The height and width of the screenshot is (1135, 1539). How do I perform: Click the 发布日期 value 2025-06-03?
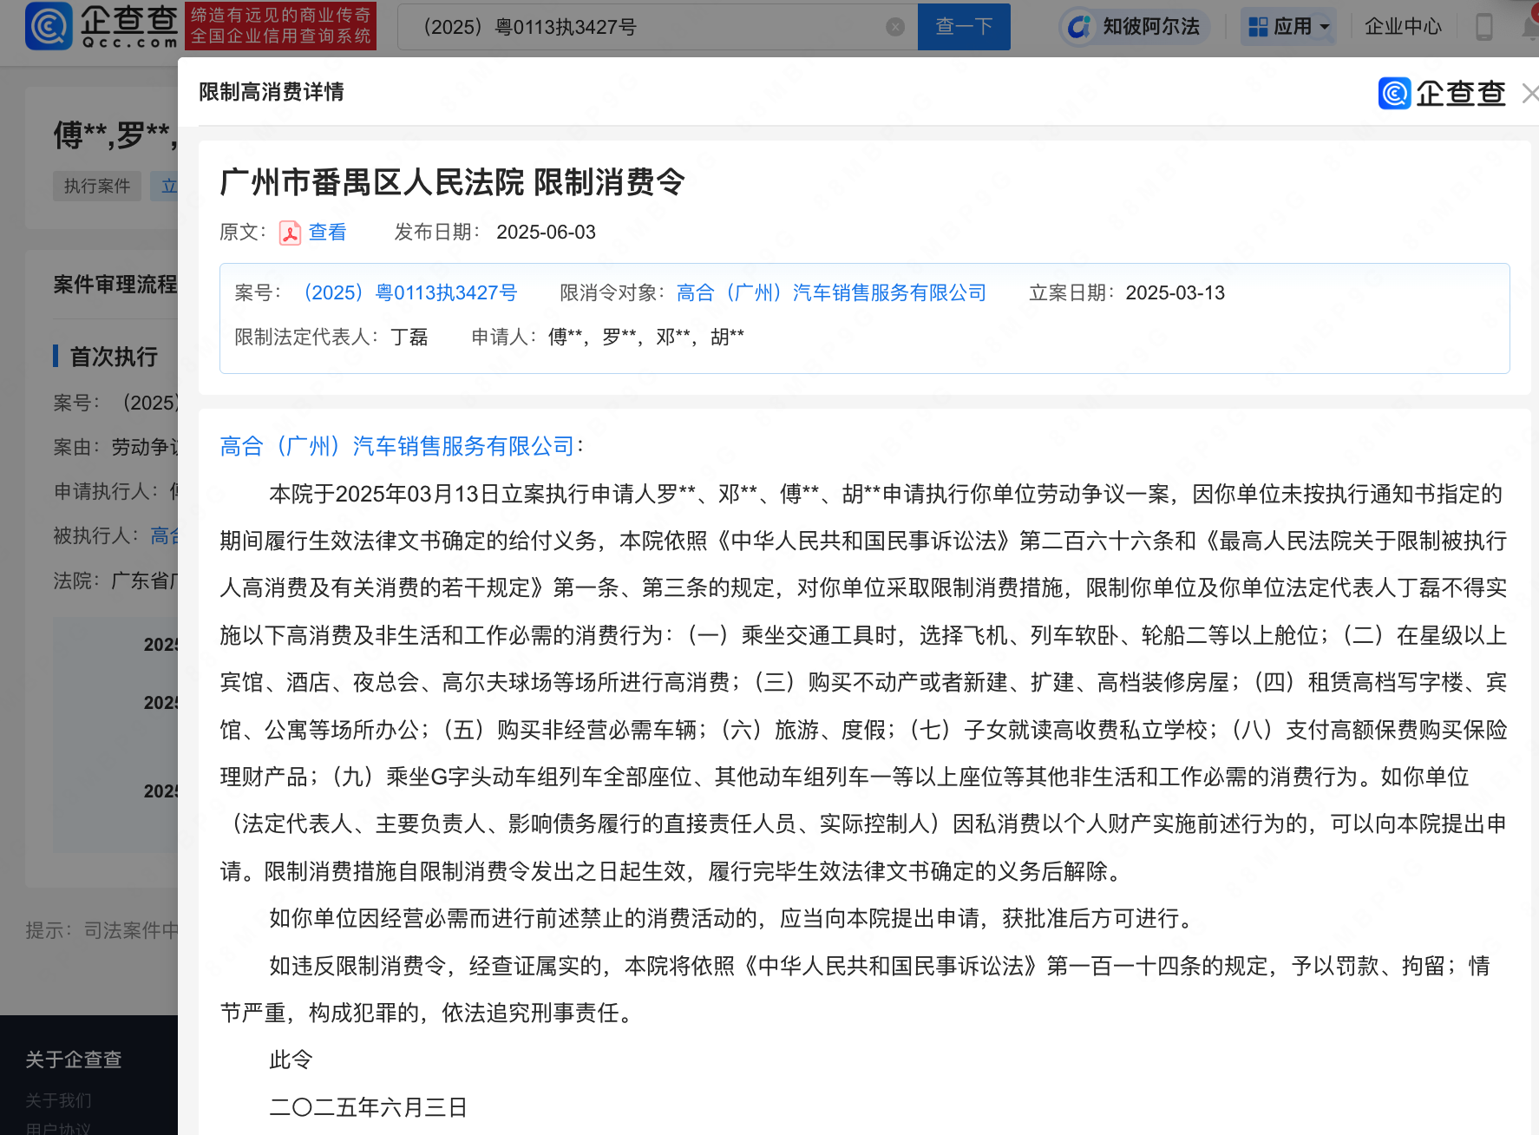(546, 233)
